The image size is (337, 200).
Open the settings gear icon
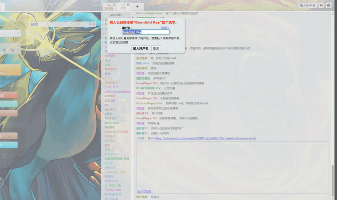[329, 5]
